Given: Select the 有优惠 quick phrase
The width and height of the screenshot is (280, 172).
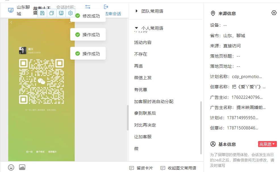Looking at the screenshot, I should 141,90.
